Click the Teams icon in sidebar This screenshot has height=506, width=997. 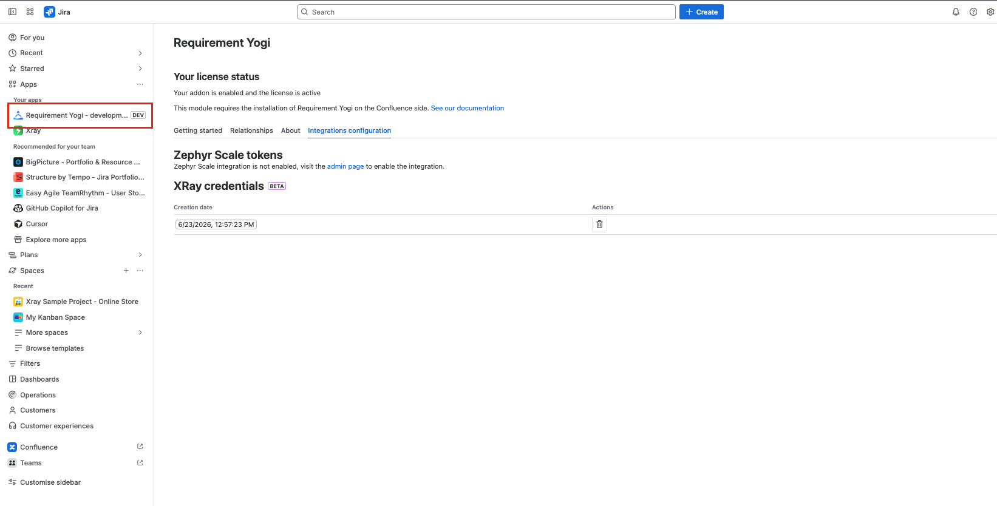[12, 463]
